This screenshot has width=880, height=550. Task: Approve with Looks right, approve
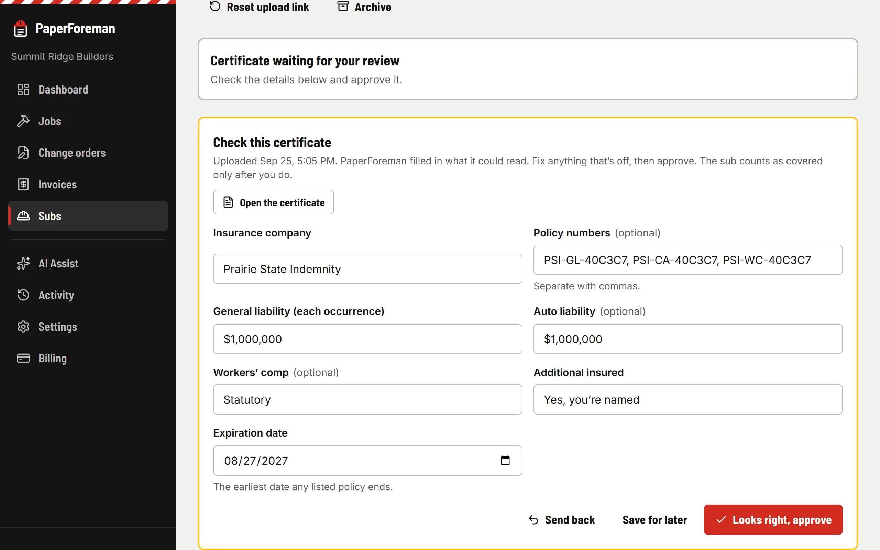coord(773,520)
